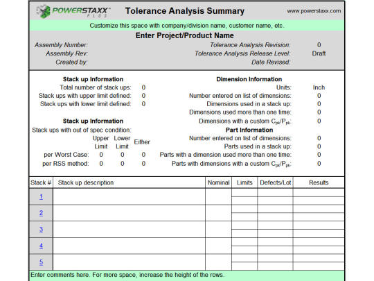Click the green customize company name banner
The image size is (374, 281).
(x=187, y=26)
